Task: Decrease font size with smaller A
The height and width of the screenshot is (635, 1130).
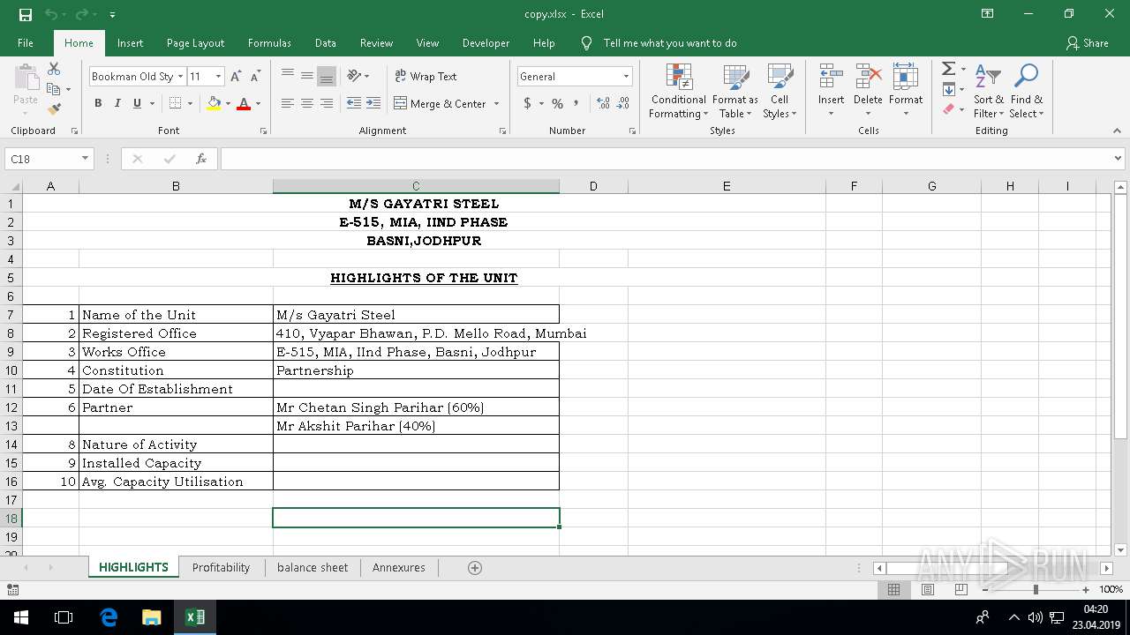Action: click(255, 77)
